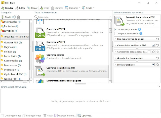The width and height of the screenshot is (161, 118).
Task: Click the Convertir los archivos a PDF list icon
Action: coord(40,71)
